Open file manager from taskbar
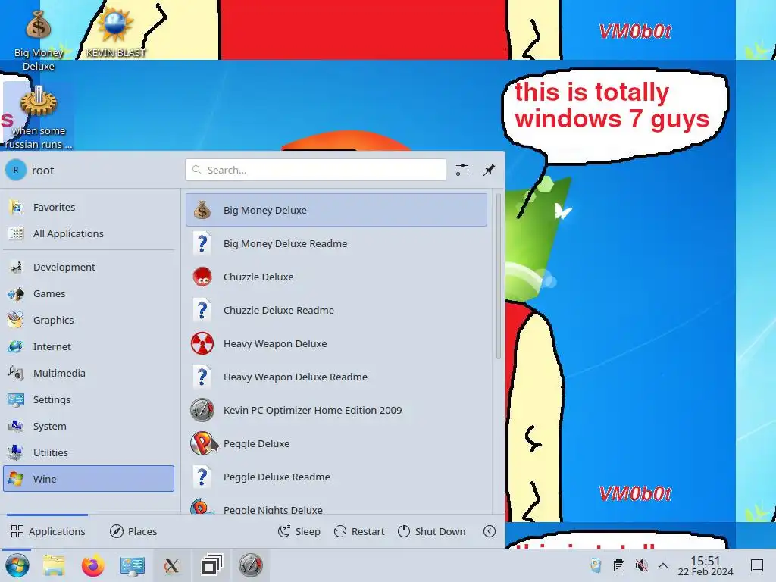Image resolution: width=776 pixels, height=582 pixels. [54, 565]
